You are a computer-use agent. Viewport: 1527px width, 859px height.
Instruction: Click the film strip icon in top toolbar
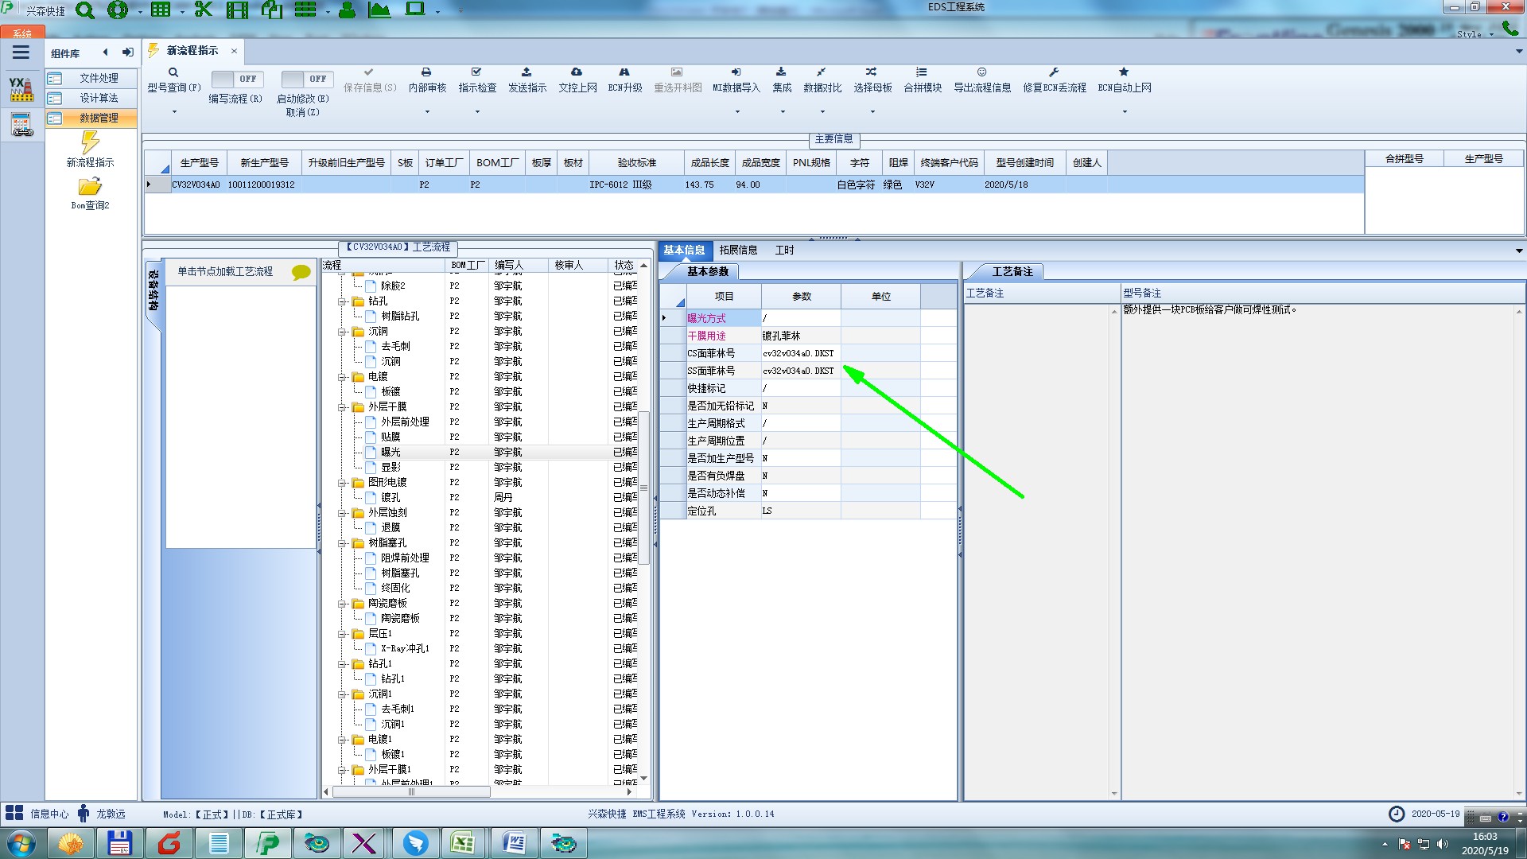tap(237, 10)
